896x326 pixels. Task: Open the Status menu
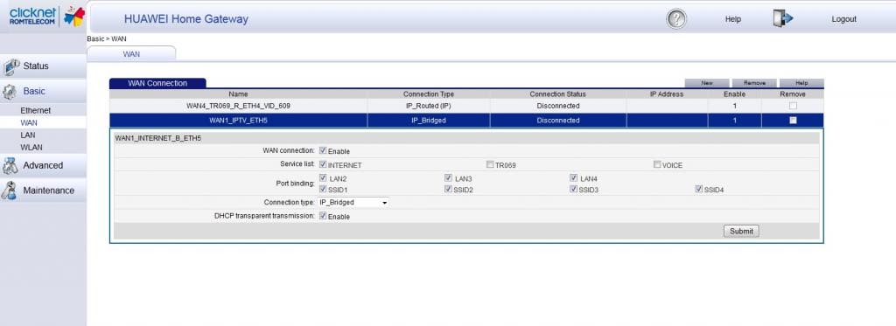click(x=36, y=66)
